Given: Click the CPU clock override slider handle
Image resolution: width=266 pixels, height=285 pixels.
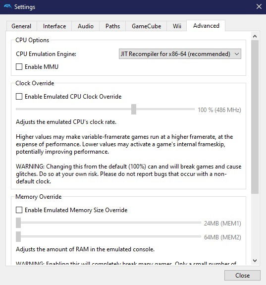Looking at the screenshot, I should (134, 109).
